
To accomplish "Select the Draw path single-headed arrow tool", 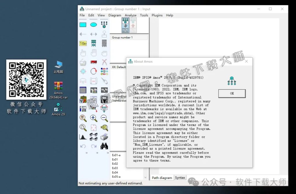I will (83, 34).
